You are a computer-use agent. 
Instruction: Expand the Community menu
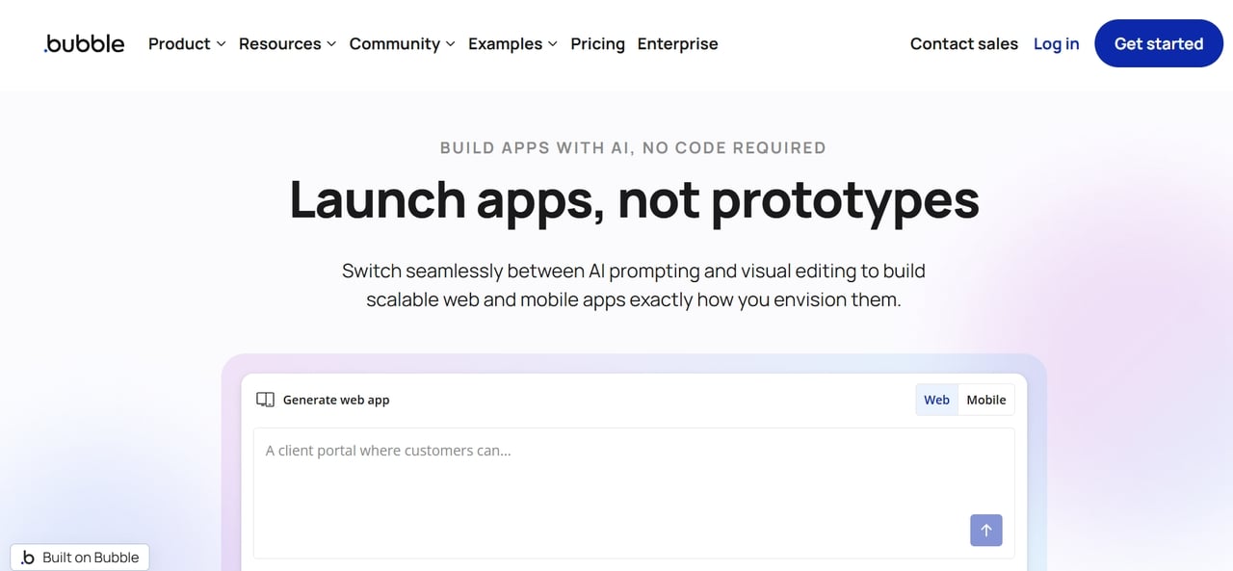click(402, 43)
